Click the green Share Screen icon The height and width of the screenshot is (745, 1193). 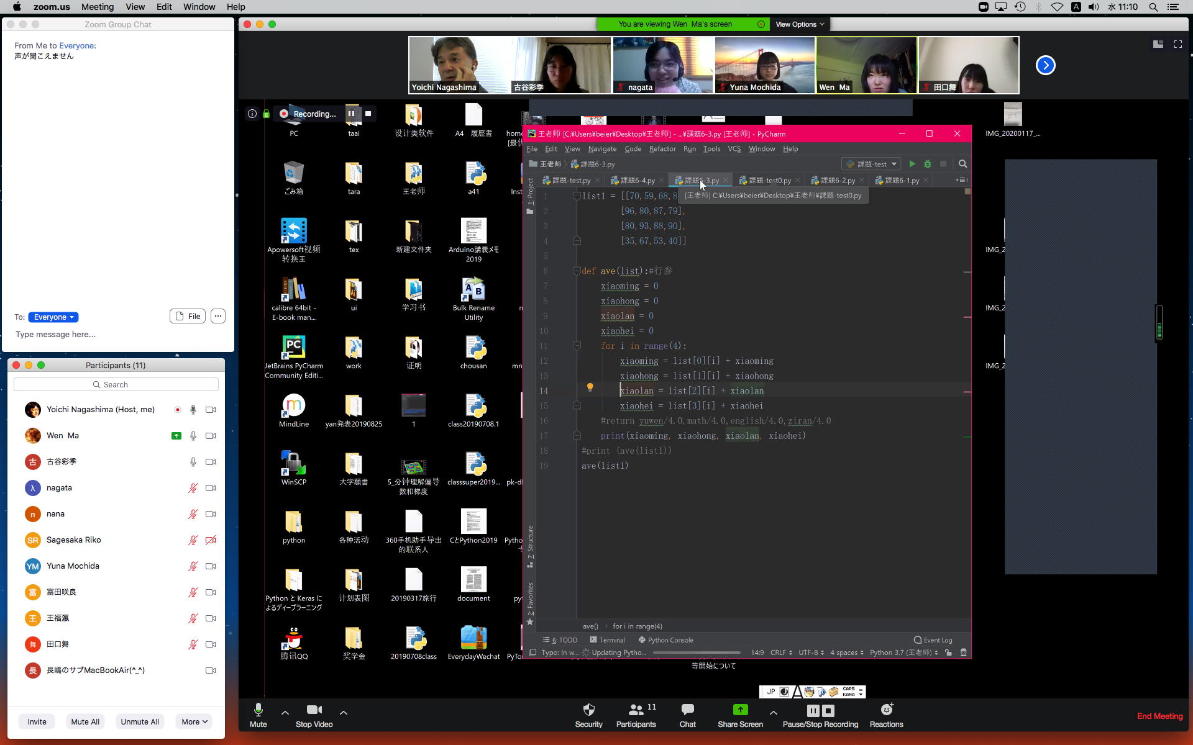[739, 710]
